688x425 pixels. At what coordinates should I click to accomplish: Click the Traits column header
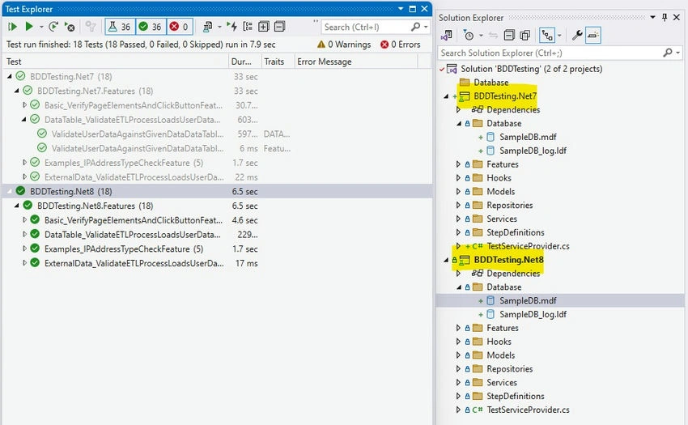coord(274,62)
